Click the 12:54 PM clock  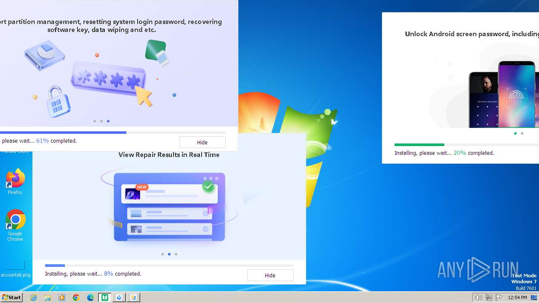(518, 298)
